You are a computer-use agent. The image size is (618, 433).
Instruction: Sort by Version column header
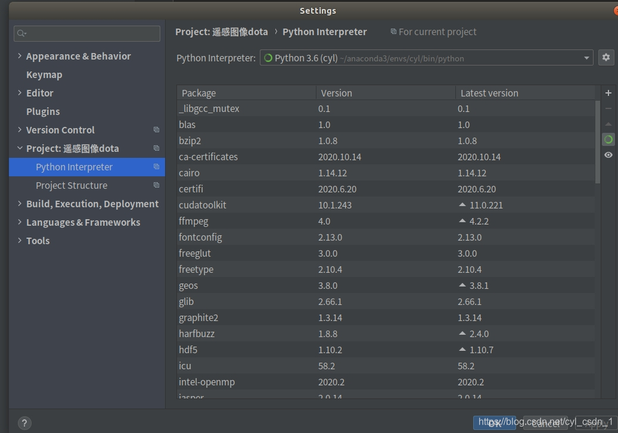(x=386, y=93)
